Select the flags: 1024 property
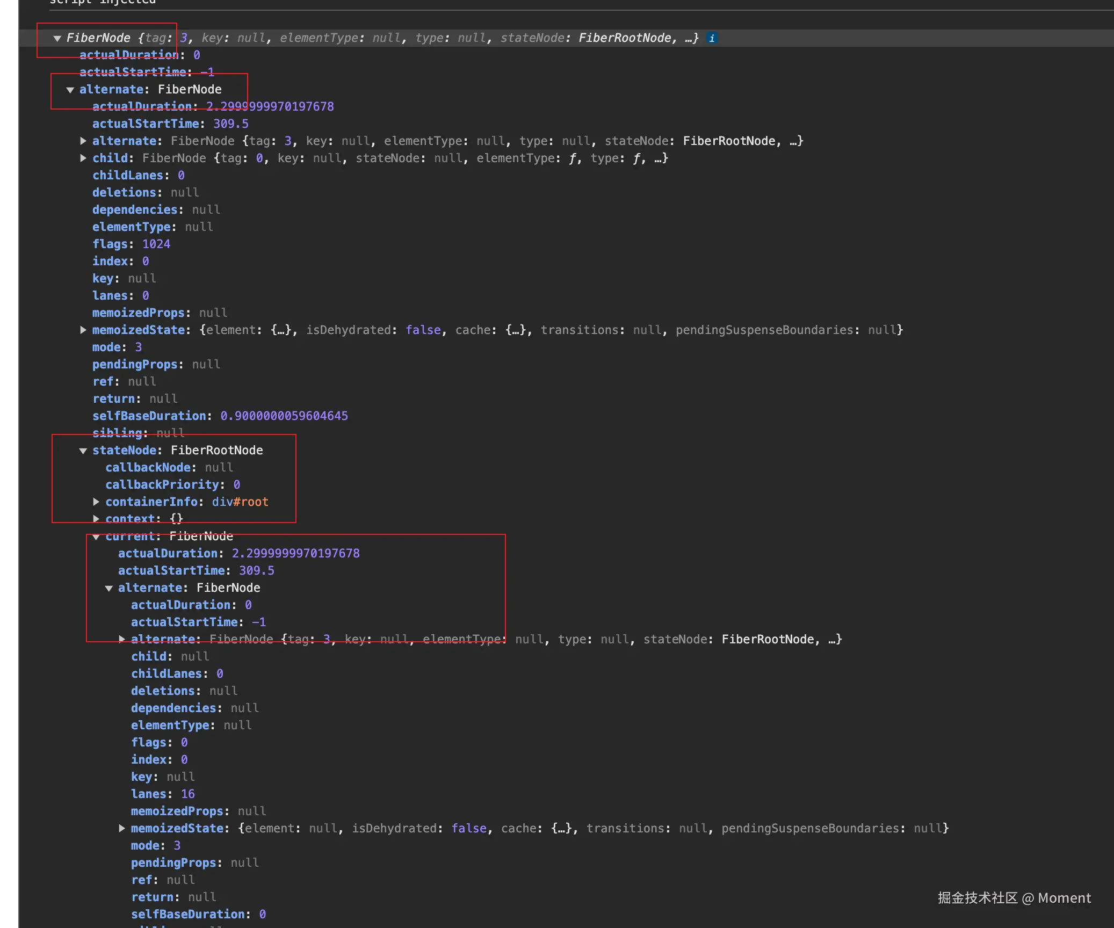 point(131,244)
